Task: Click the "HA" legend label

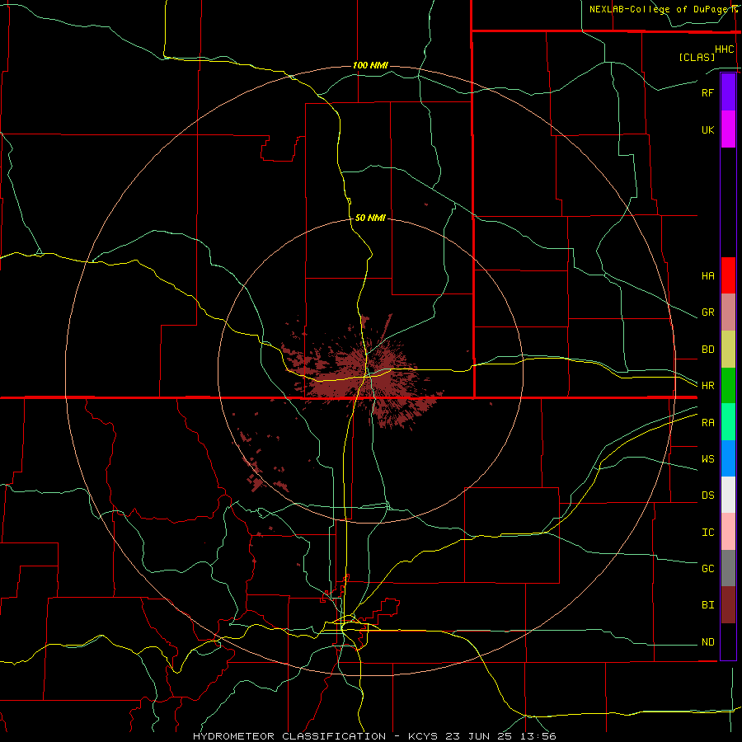Action: coord(707,276)
